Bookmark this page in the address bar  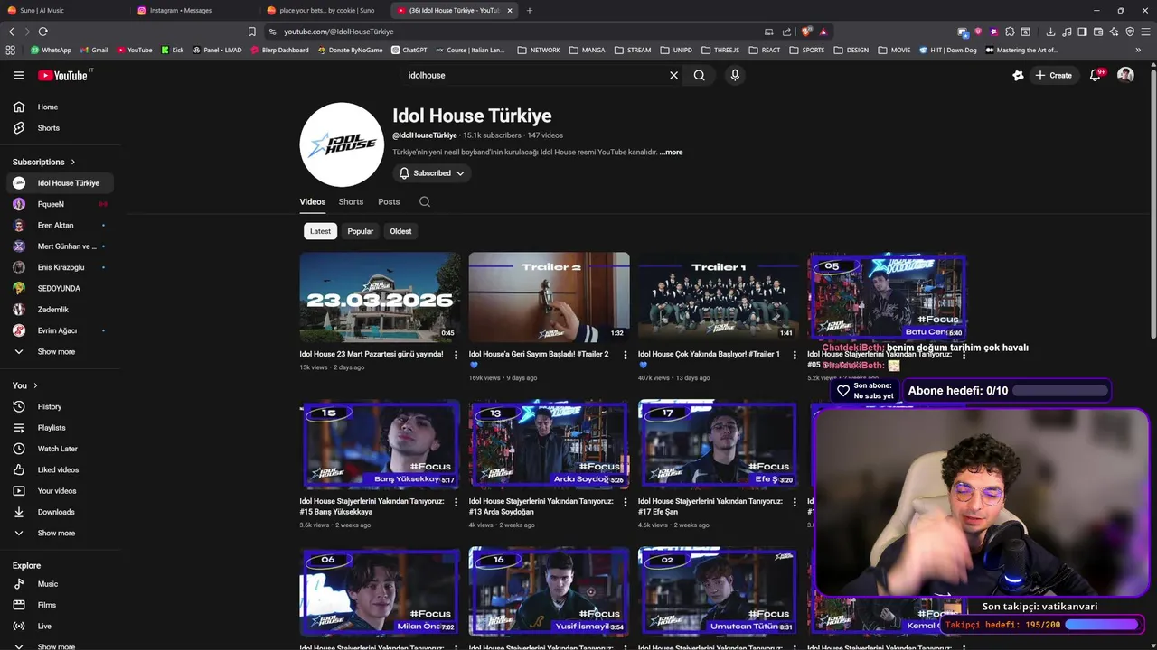tap(252, 32)
